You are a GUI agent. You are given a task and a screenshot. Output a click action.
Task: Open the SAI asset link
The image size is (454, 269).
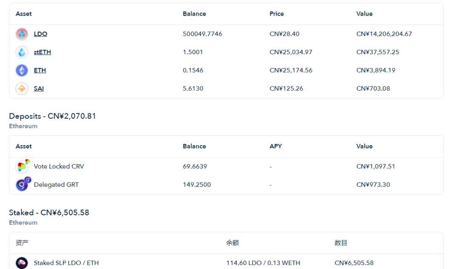[39, 89]
